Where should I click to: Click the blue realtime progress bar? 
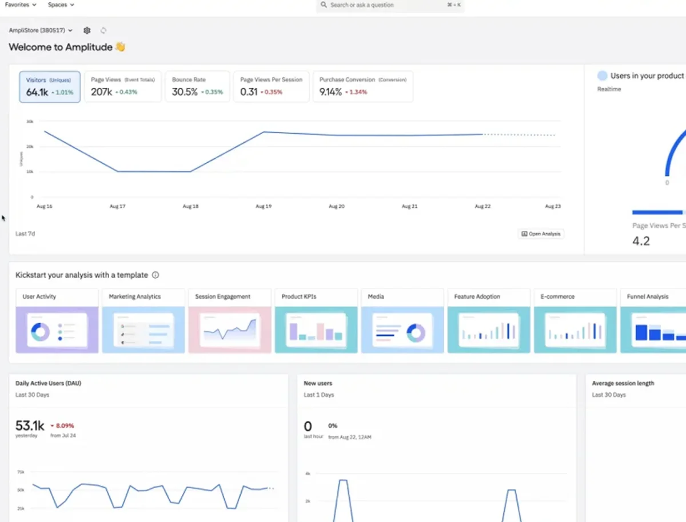(659, 212)
